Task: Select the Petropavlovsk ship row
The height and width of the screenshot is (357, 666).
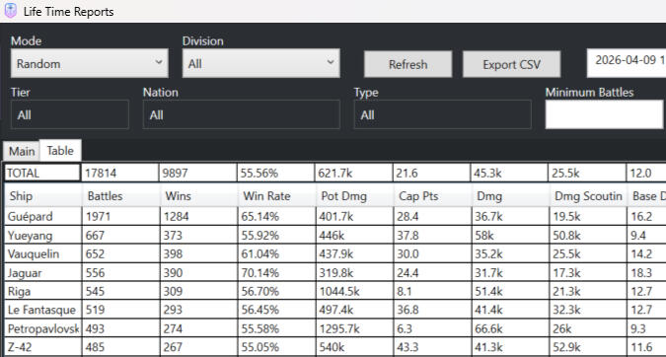Action: (335, 328)
